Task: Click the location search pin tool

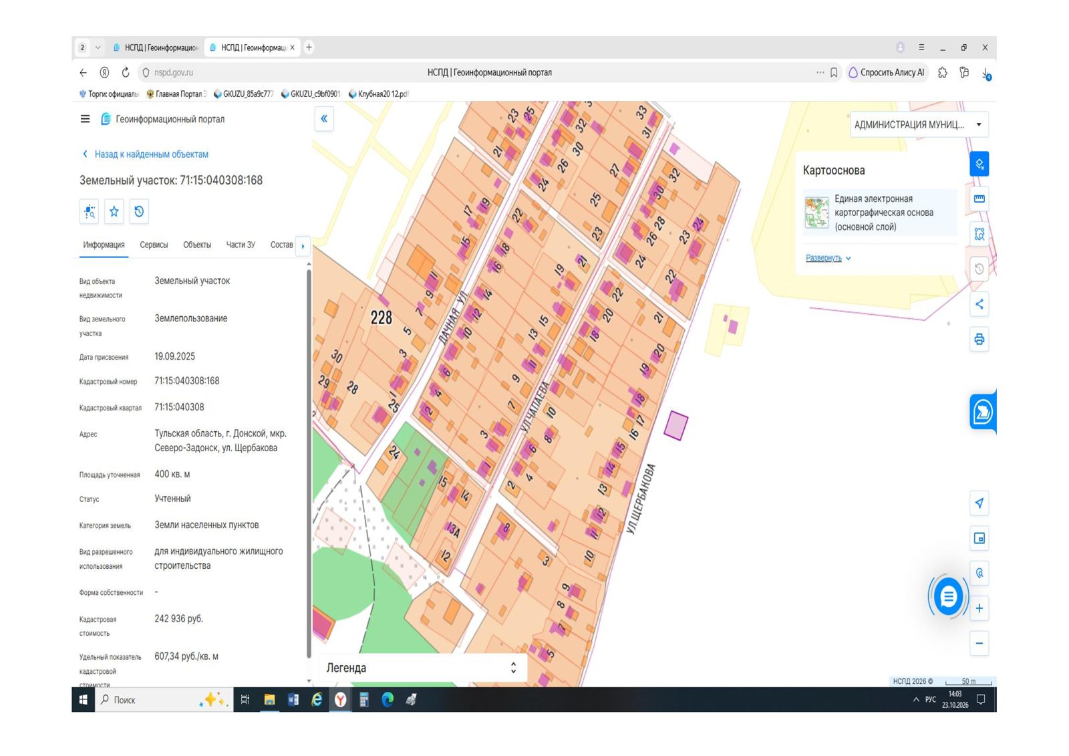Action: pos(979,573)
